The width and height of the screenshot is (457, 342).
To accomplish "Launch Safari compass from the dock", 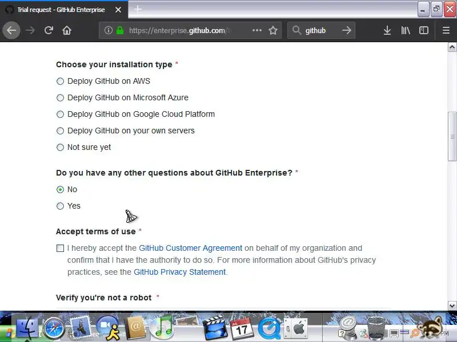I will click(x=54, y=328).
